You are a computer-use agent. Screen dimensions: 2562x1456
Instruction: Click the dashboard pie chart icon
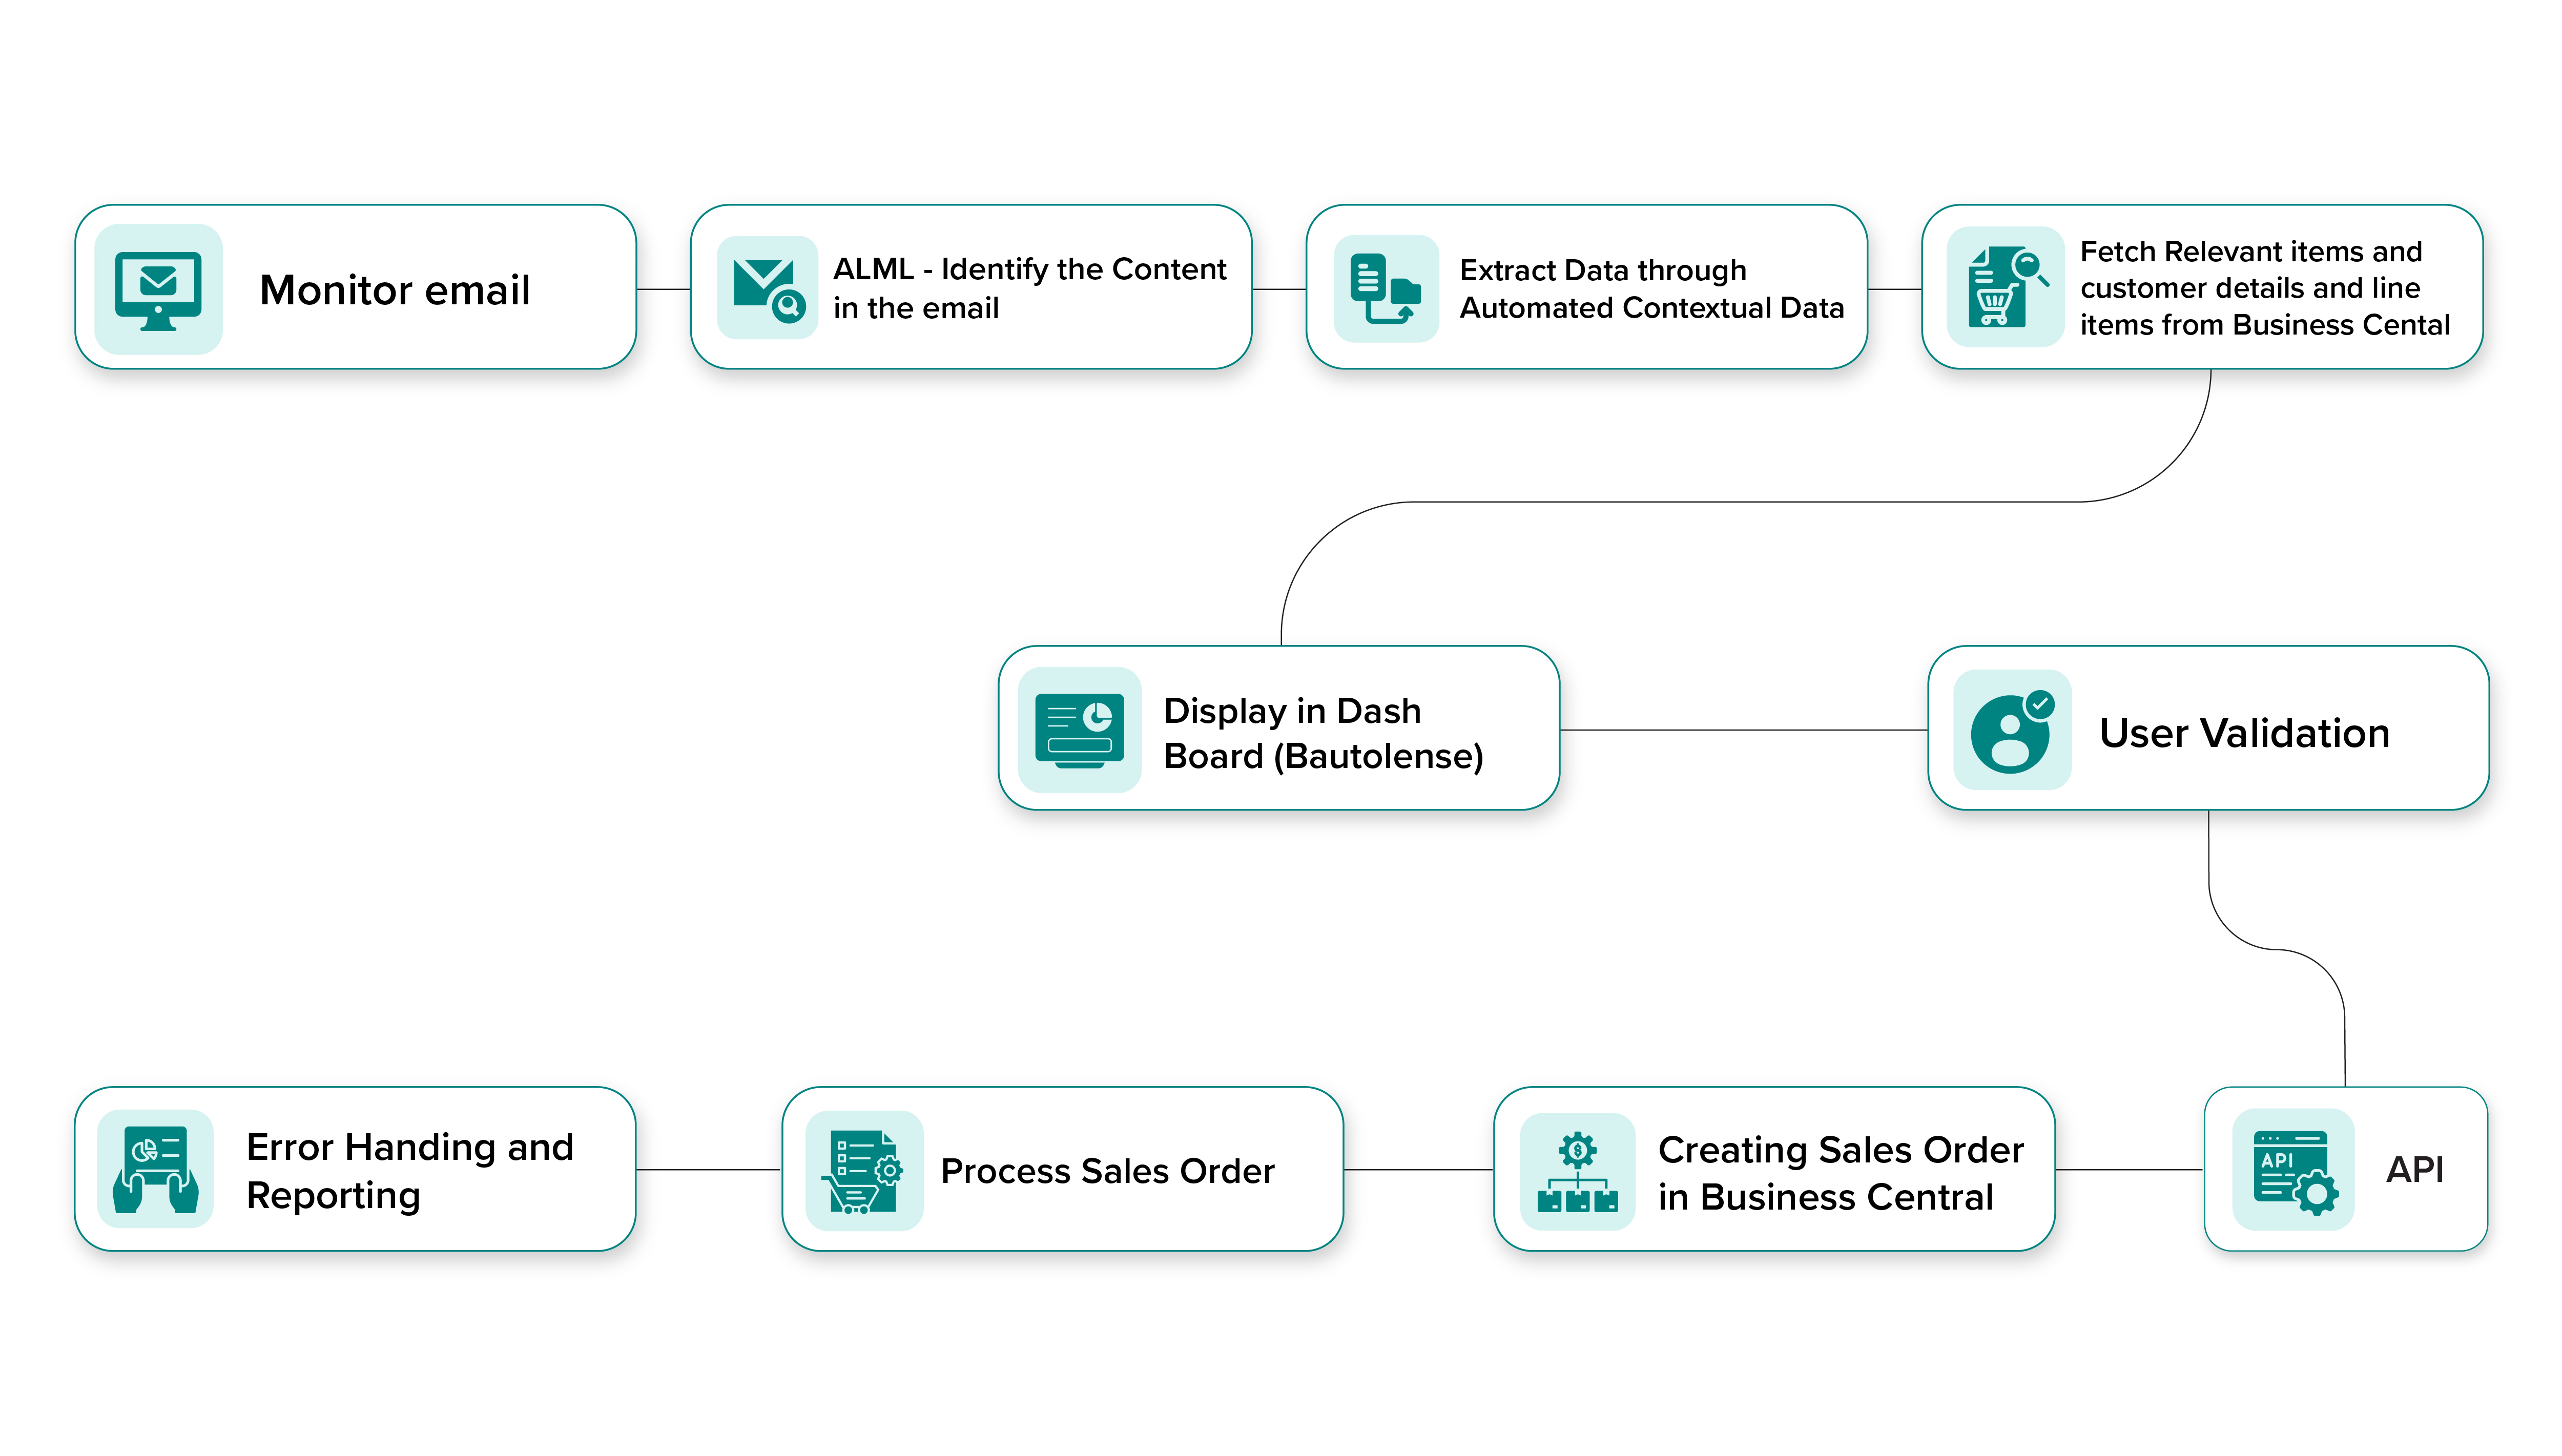click(x=1079, y=730)
